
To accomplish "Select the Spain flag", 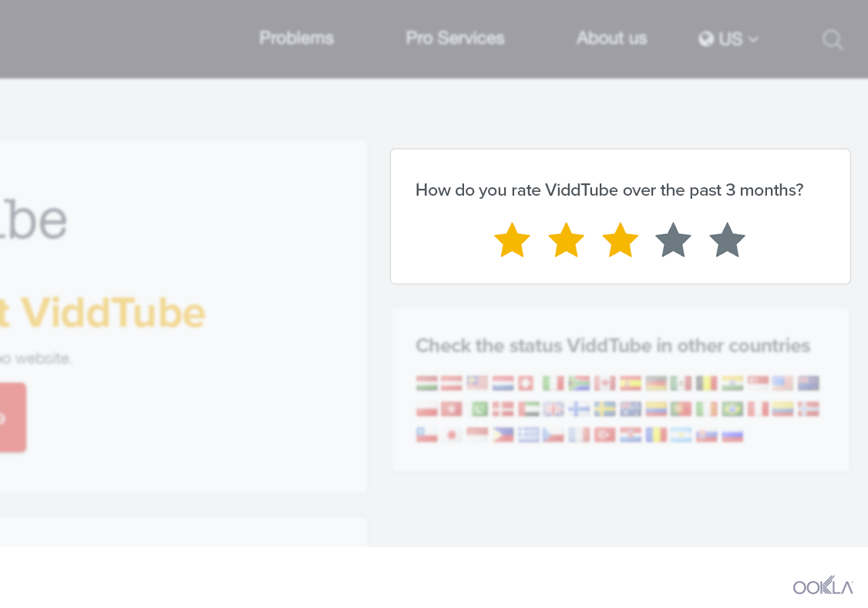I will click(x=630, y=383).
